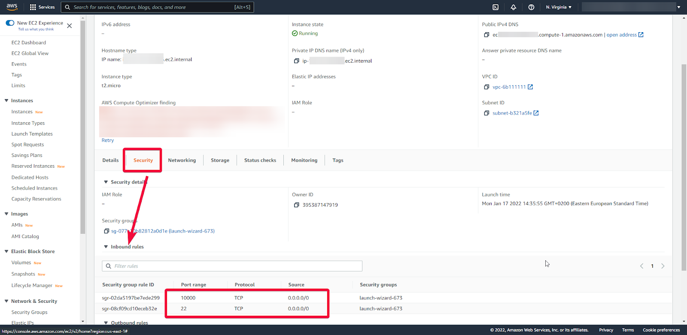Viewport: 687px width, 335px height.
Task: Open the Services grid menu
Action: coord(42,7)
